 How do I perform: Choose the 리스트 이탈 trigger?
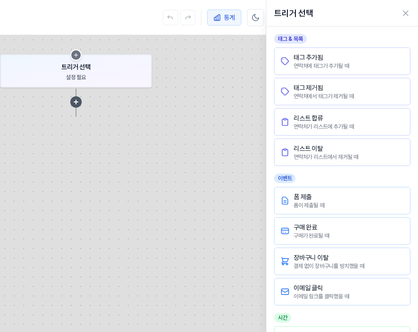tap(342, 152)
